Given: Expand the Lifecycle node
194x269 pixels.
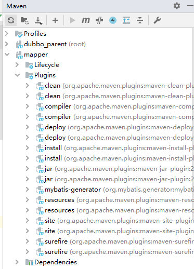Looking at the screenshot, I should pyautogui.click(x=17, y=64).
